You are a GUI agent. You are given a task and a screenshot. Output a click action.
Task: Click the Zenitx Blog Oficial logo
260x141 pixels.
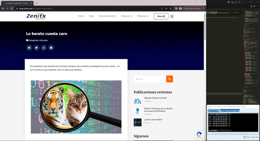tap(36, 16)
